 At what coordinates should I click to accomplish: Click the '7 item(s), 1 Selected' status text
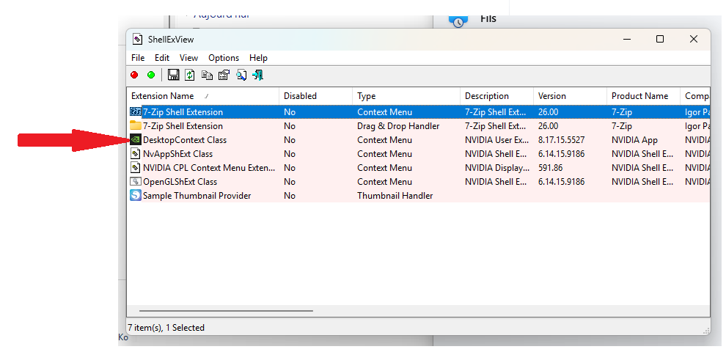166,328
